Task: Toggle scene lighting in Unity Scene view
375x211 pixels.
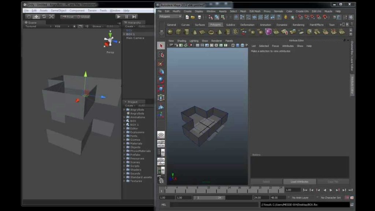Action: tap(74, 26)
